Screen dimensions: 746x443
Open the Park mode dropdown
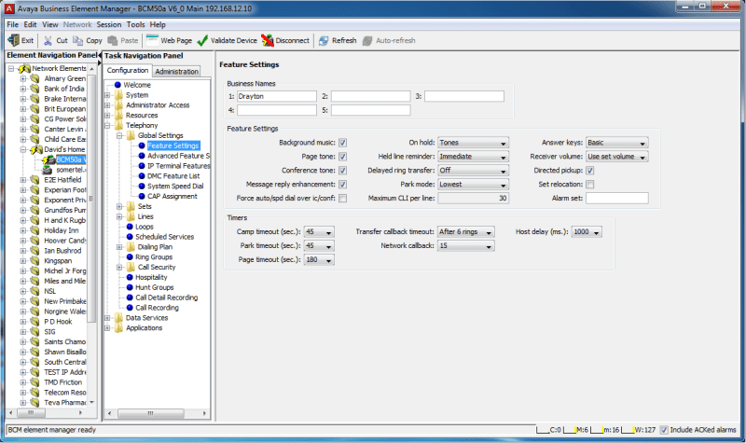(474, 184)
